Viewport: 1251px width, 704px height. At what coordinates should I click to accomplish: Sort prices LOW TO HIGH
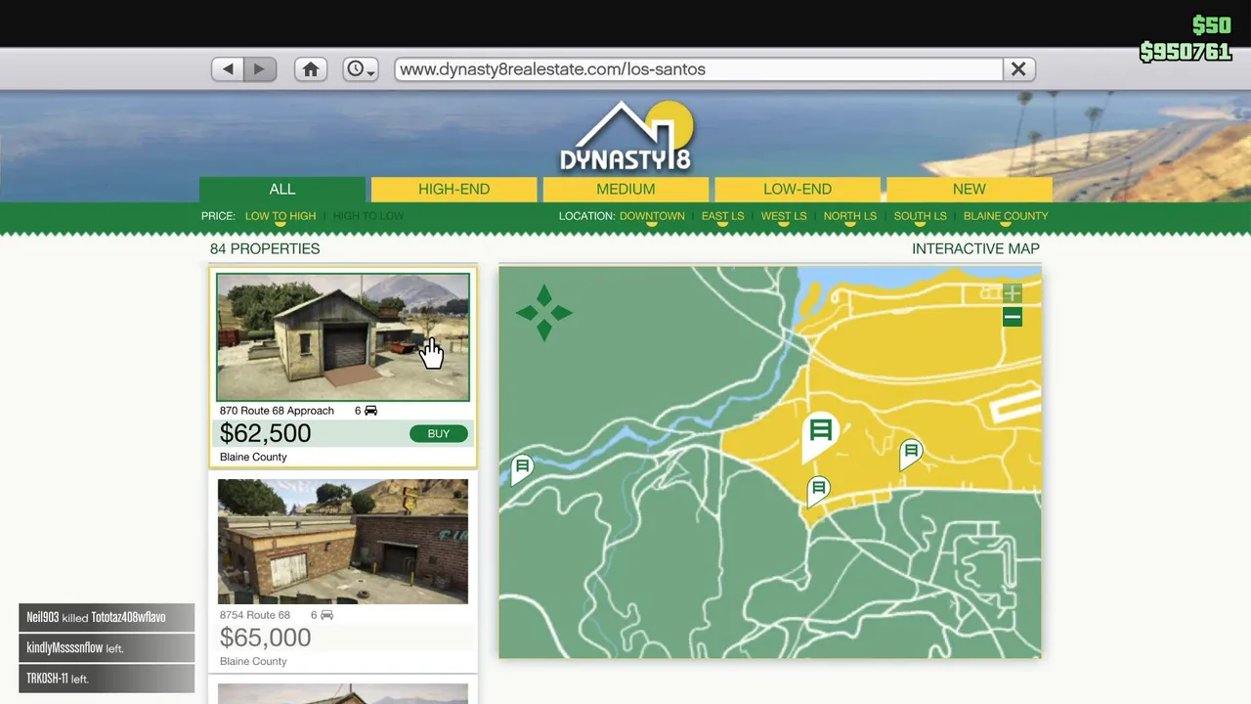point(280,216)
